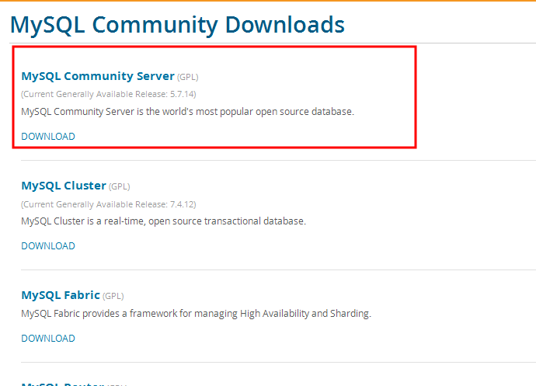Click DOWNLOAD under MySQL Cluster
The width and height of the screenshot is (536, 386).
pos(48,246)
